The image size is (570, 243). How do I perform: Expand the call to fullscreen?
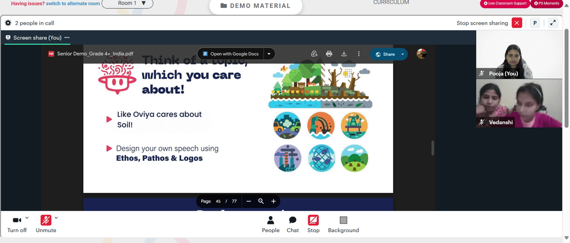tap(553, 23)
